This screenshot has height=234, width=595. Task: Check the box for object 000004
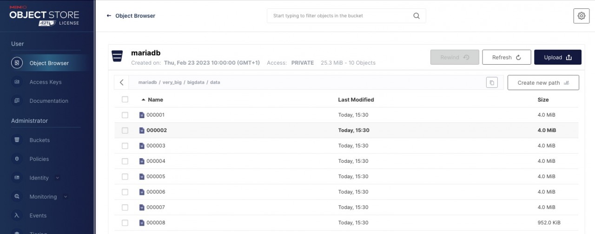(x=125, y=161)
